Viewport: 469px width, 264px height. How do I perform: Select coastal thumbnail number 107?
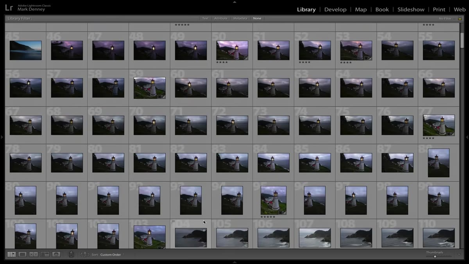tap(315, 238)
